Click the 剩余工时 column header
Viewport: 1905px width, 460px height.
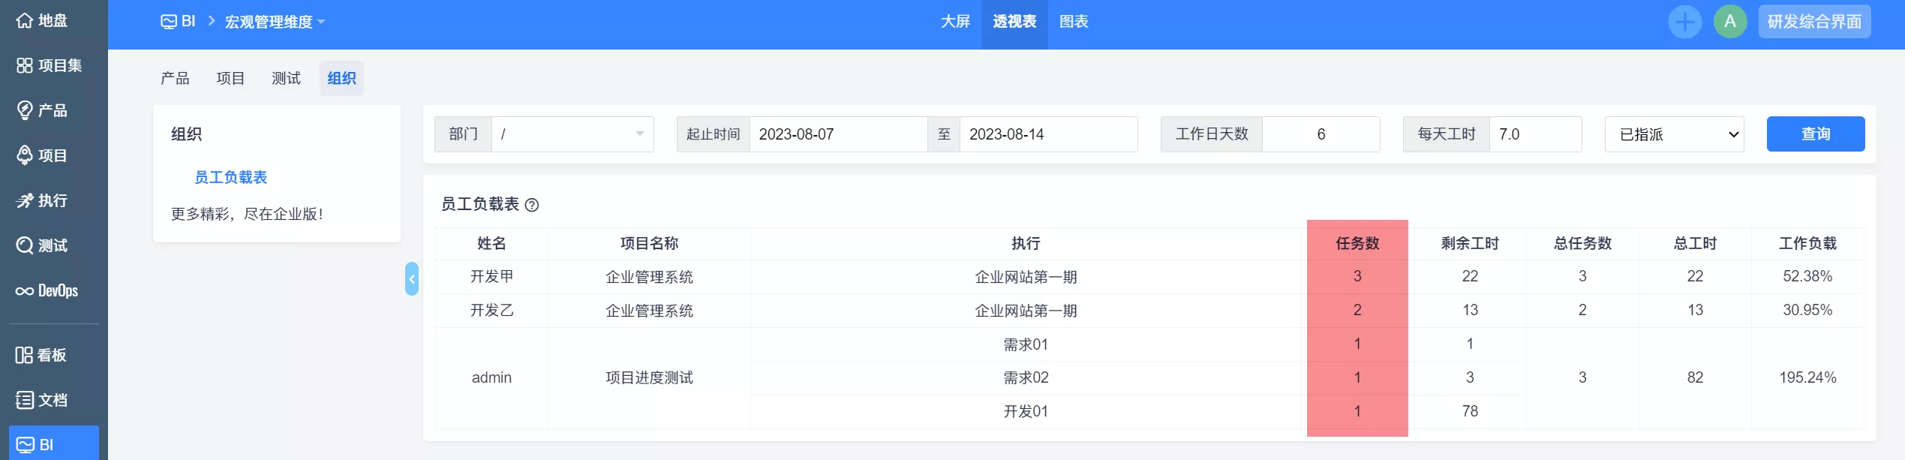(x=1470, y=243)
